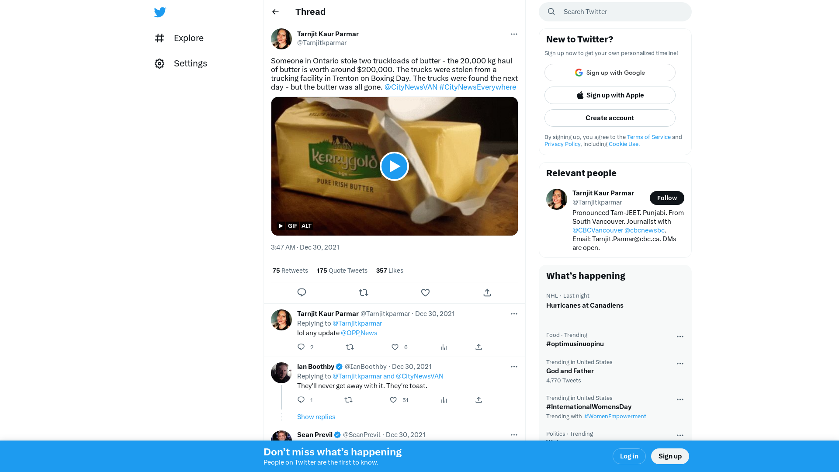Reply to the 'lol any update' tweet

coord(301,347)
